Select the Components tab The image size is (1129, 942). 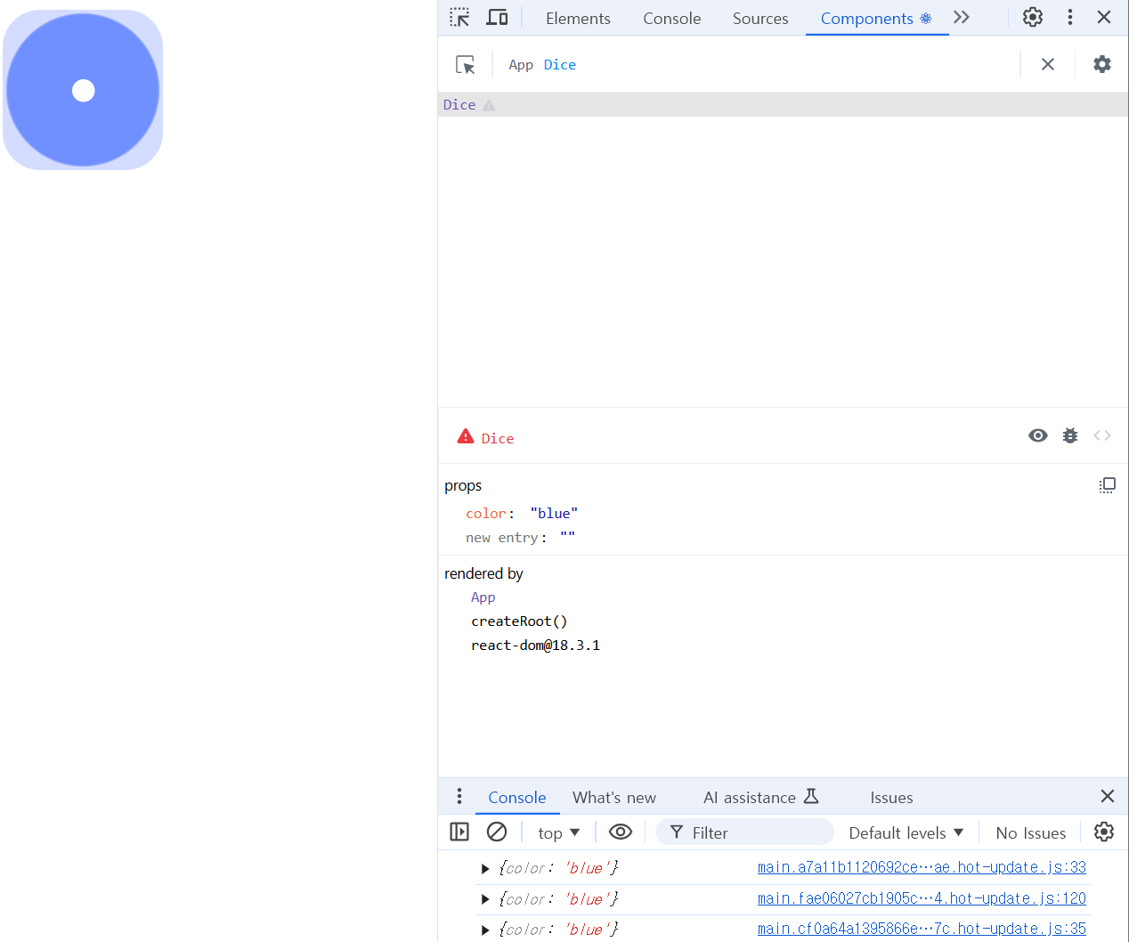(876, 19)
